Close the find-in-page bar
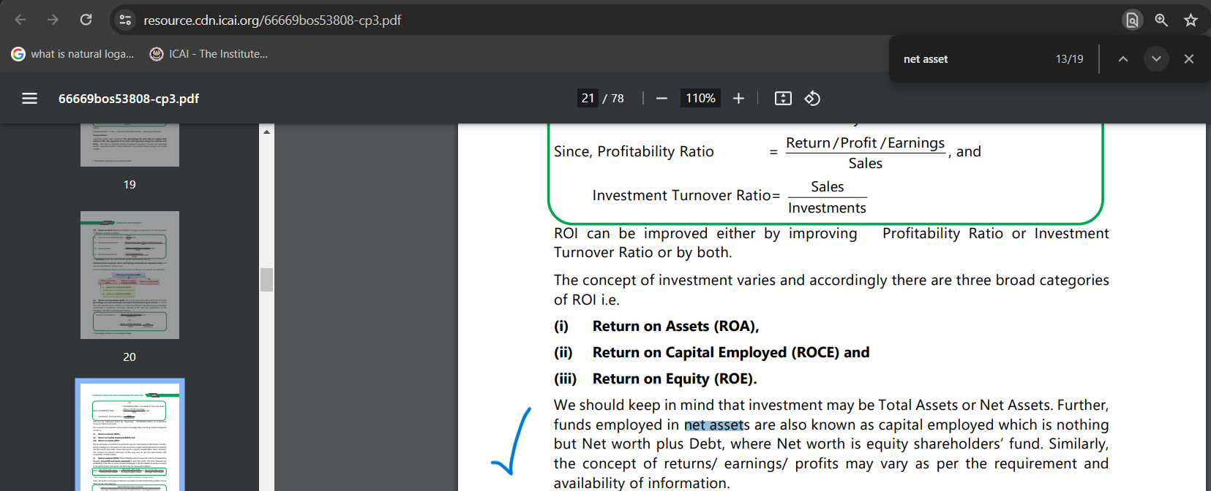The width and height of the screenshot is (1211, 491). 1189,59
